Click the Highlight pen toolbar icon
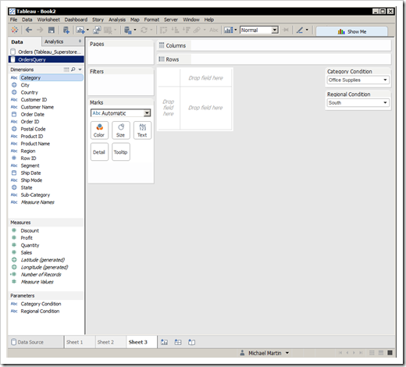 [300, 30]
